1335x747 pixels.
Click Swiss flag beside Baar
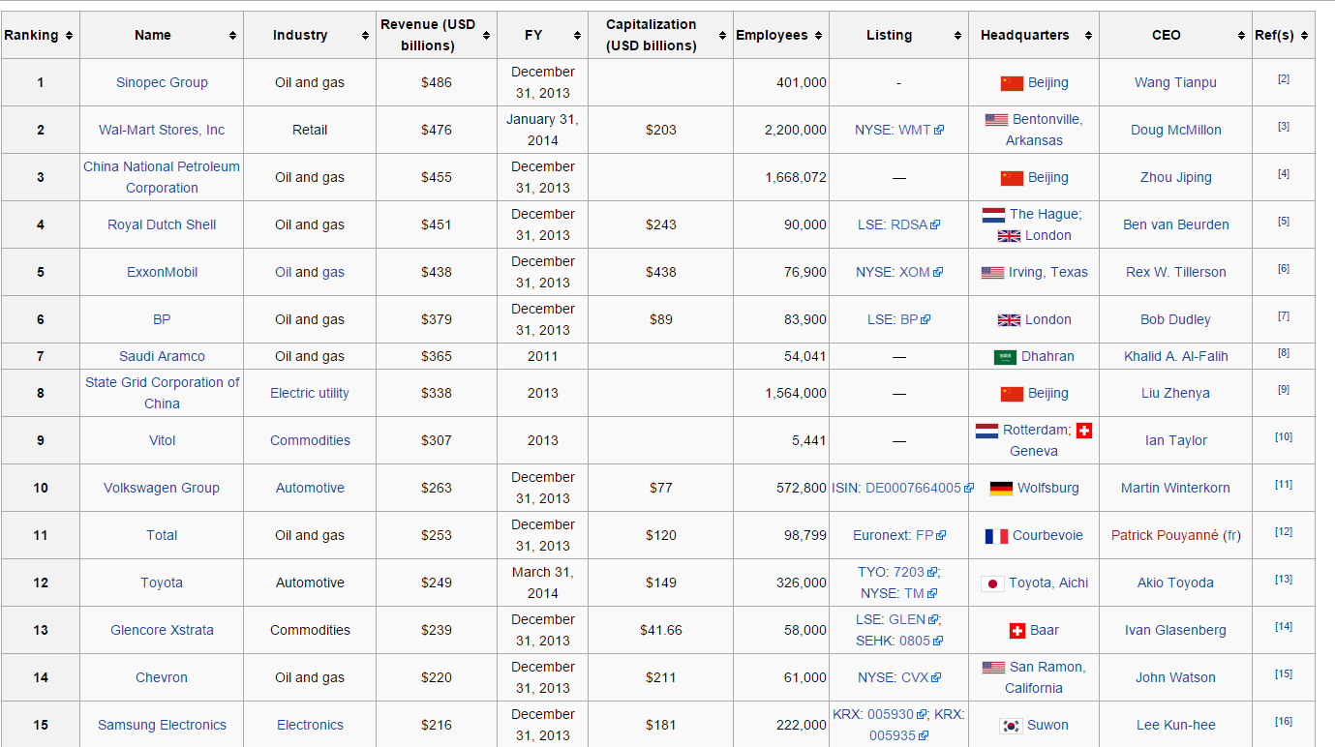[x=1017, y=631]
